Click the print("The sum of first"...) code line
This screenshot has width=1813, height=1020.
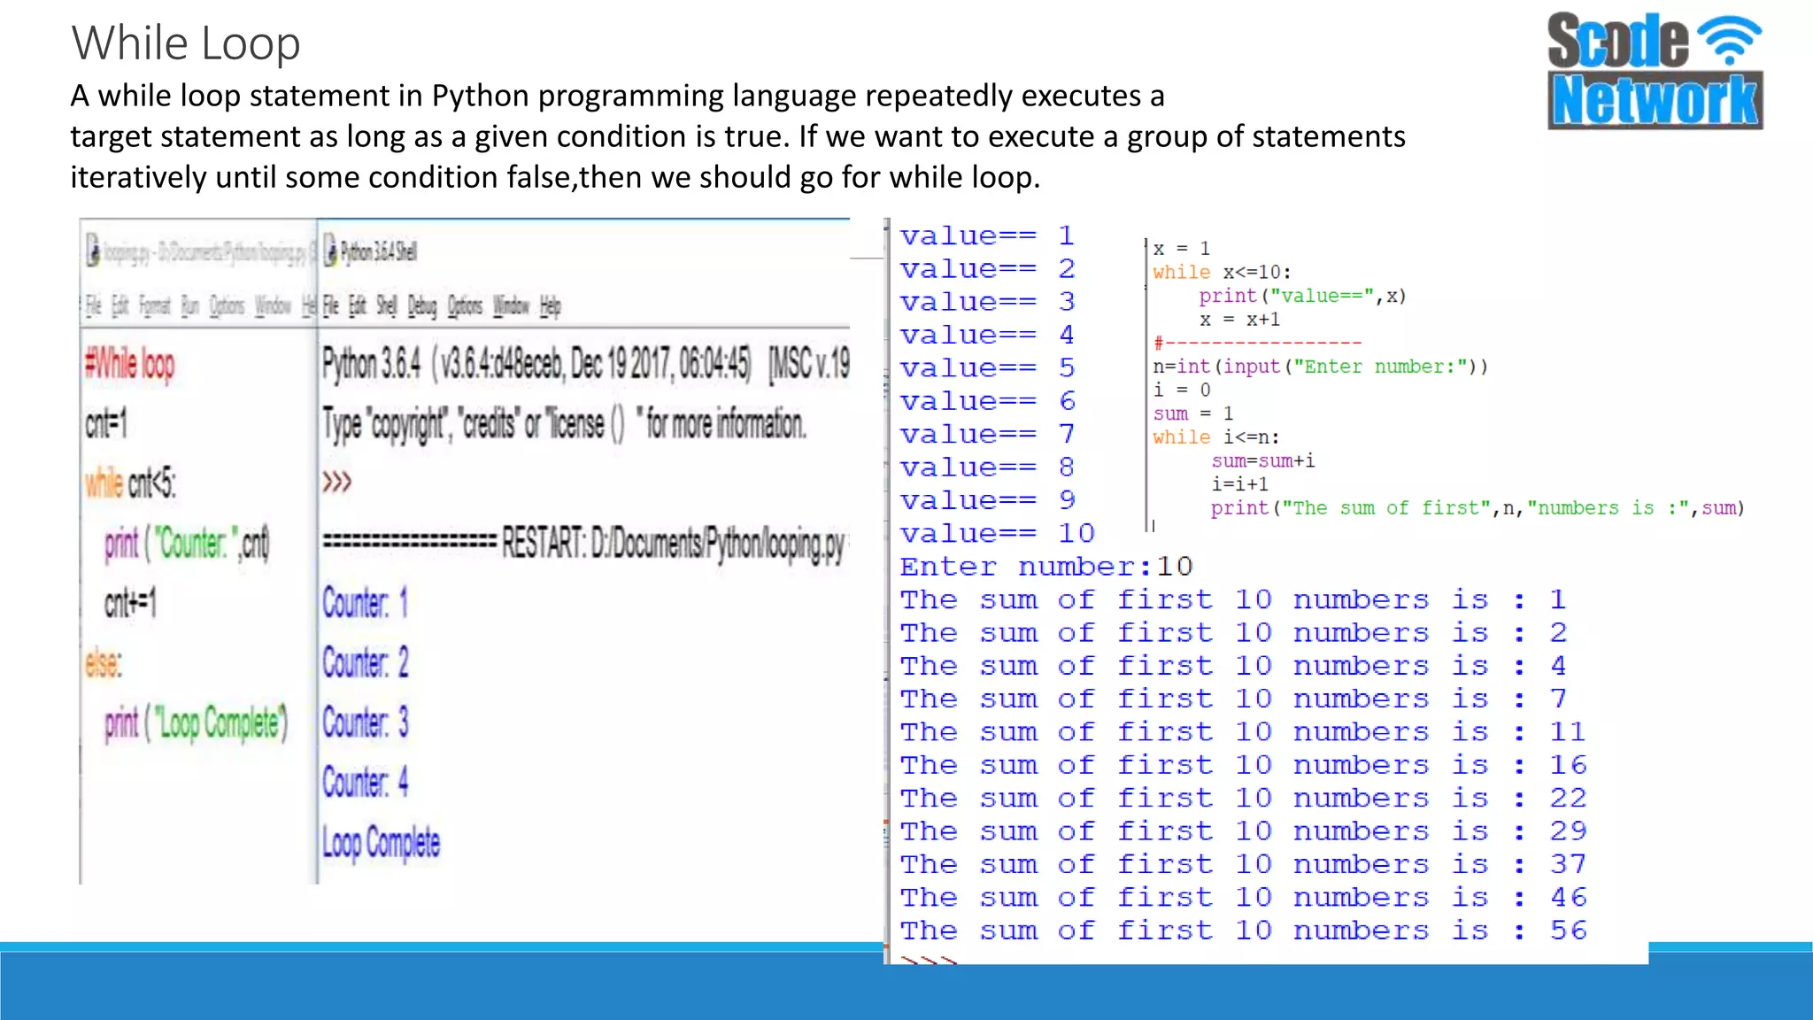point(1477,508)
